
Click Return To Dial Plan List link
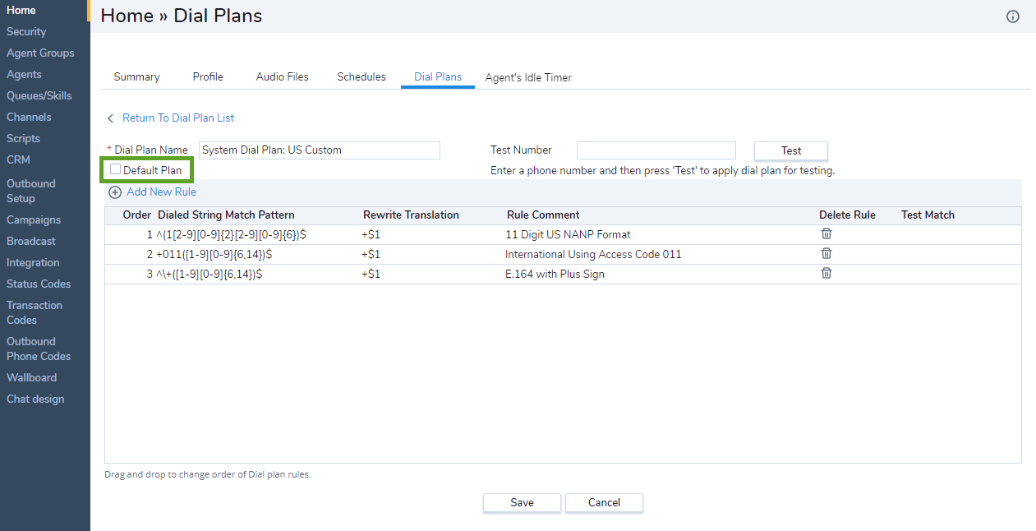178,118
